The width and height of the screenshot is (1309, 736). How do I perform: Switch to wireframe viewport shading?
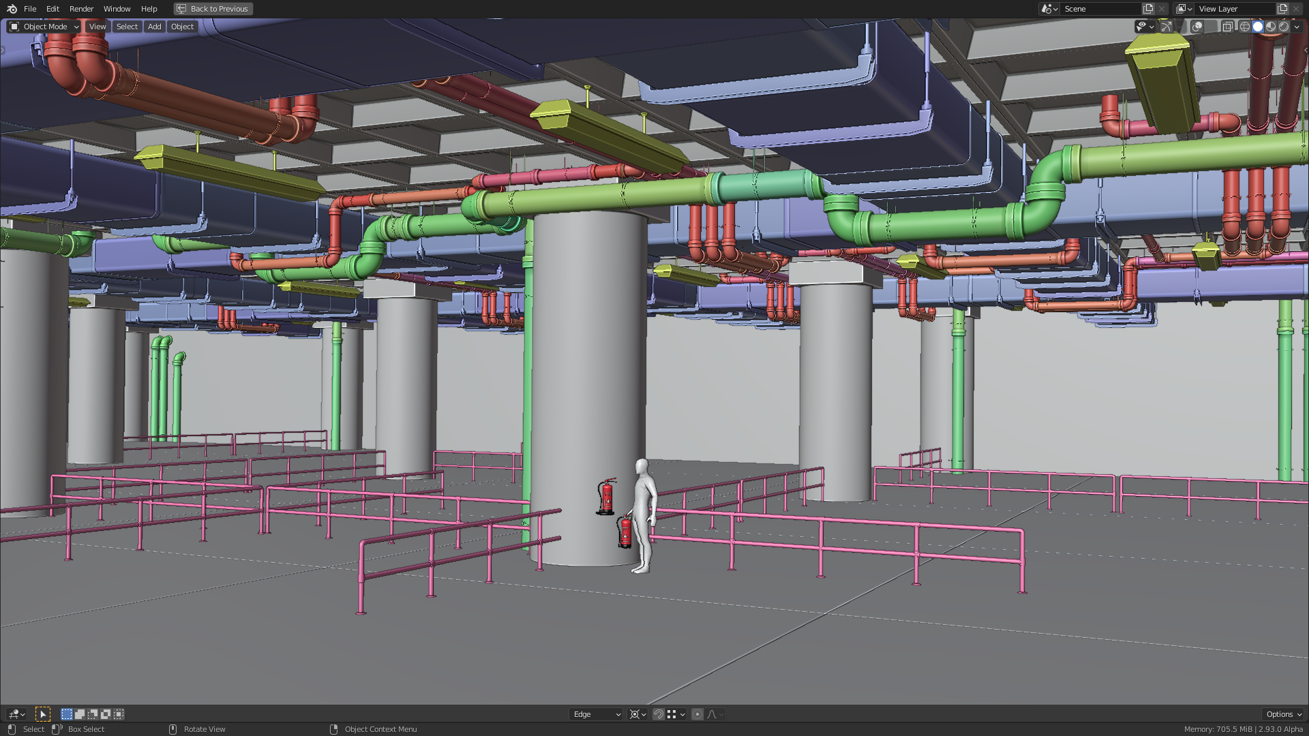(x=1245, y=27)
